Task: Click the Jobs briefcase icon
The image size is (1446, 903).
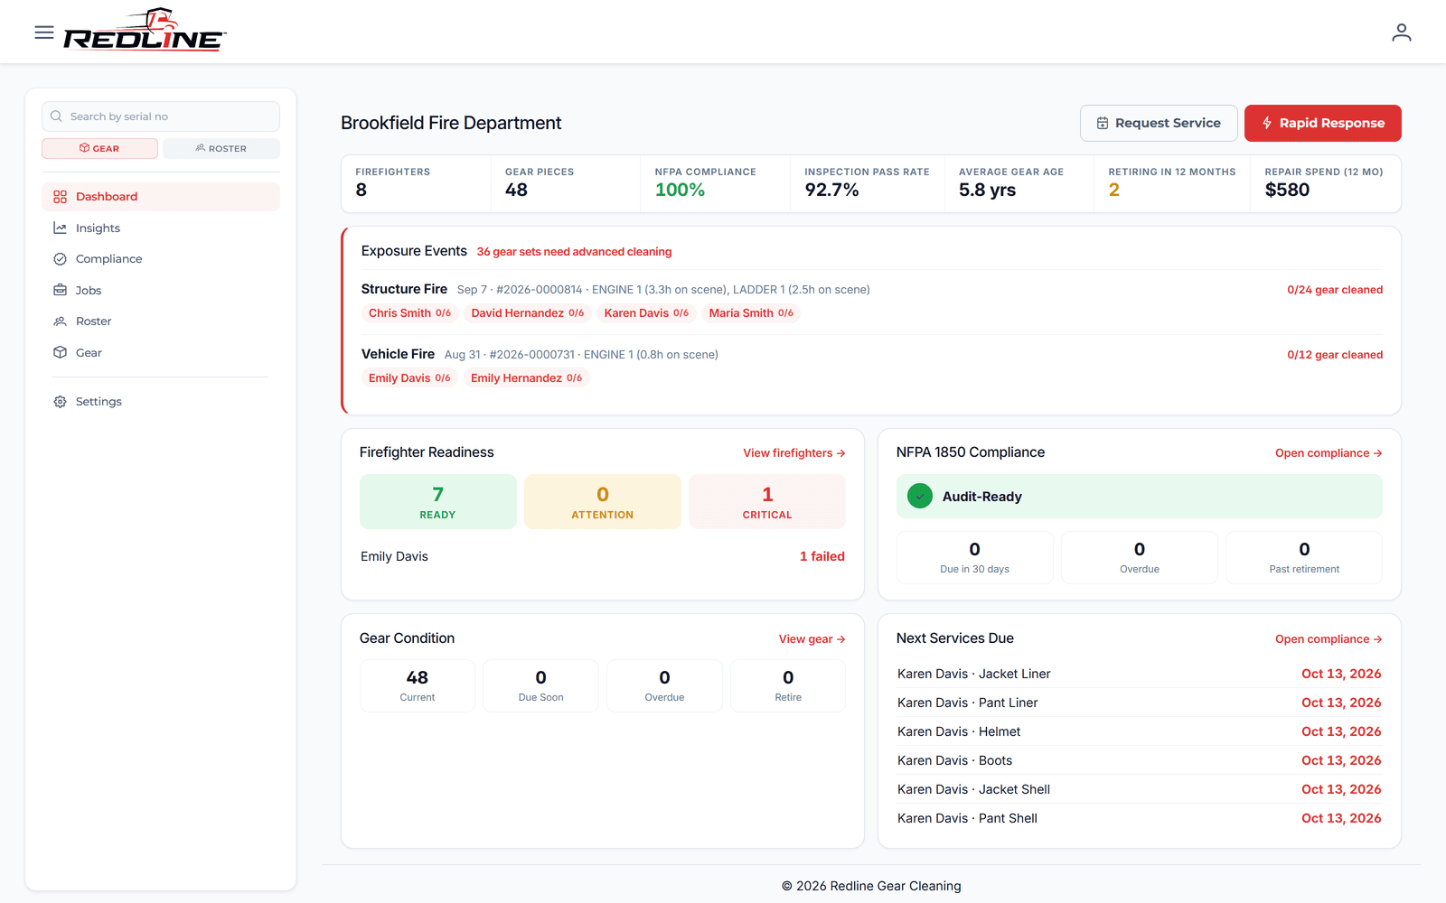Action: (x=61, y=290)
